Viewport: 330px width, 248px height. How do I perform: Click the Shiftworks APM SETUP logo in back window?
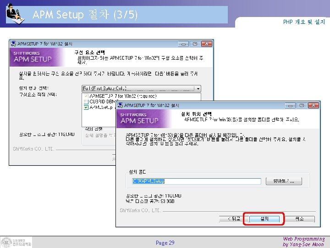pos(33,57)
